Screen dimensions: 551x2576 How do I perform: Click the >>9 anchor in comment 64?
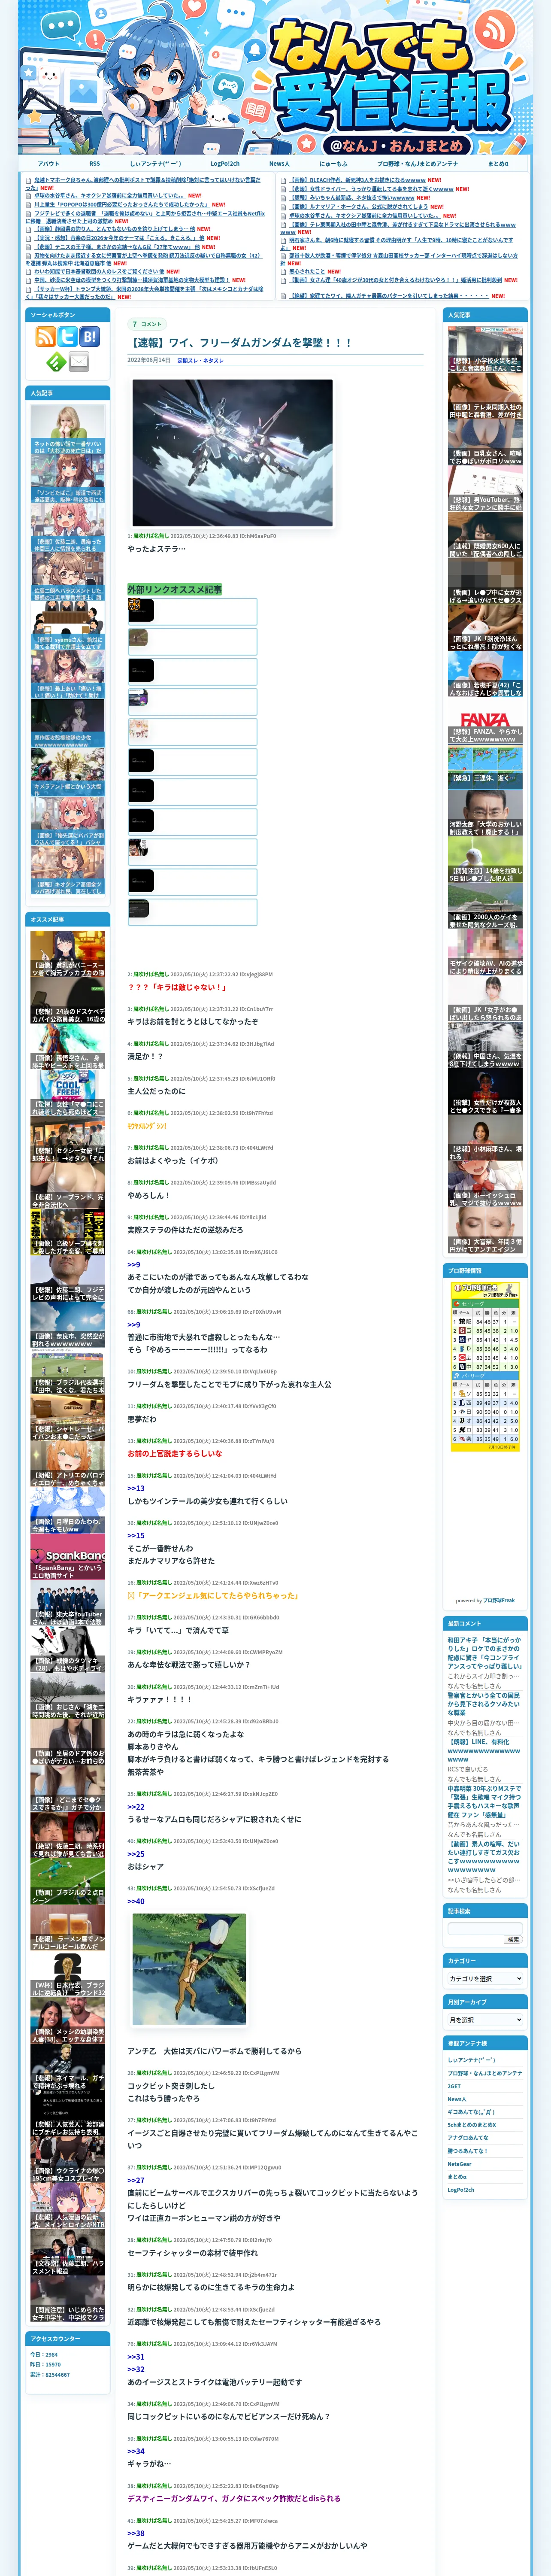coord(134,1264)
